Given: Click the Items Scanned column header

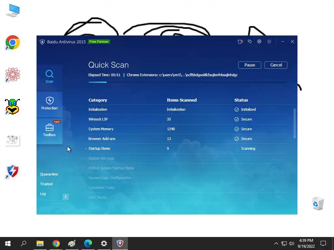Looking at the screenshot, I should (x=182, y=100).
